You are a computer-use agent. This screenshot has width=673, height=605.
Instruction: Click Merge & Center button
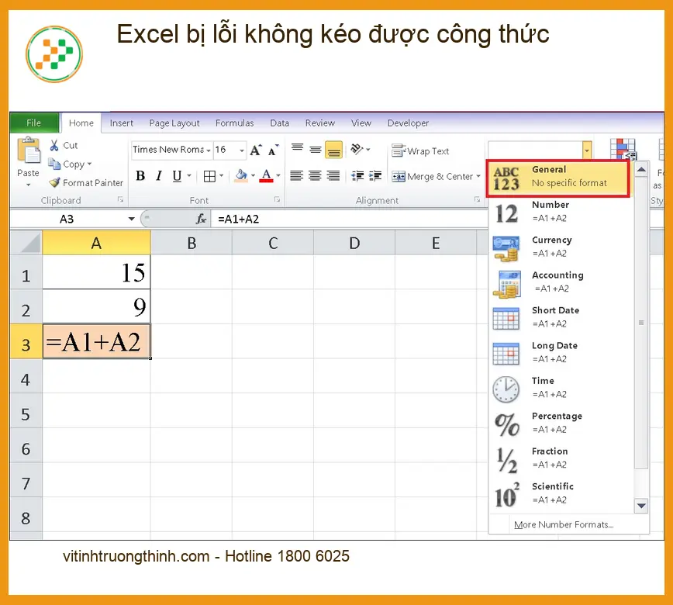coord(432,177)
